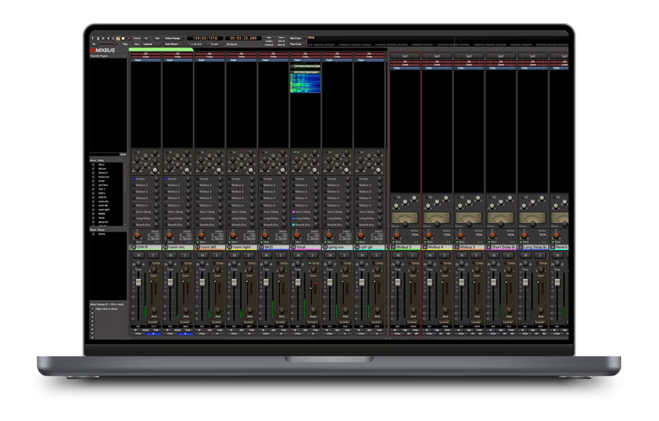659x421 pixels.
Task: Open the Input selector on BASS strip
Action: (x=282, y=231)
